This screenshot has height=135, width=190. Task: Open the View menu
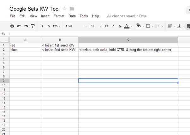pyautogui.click(x=33, y=16)
